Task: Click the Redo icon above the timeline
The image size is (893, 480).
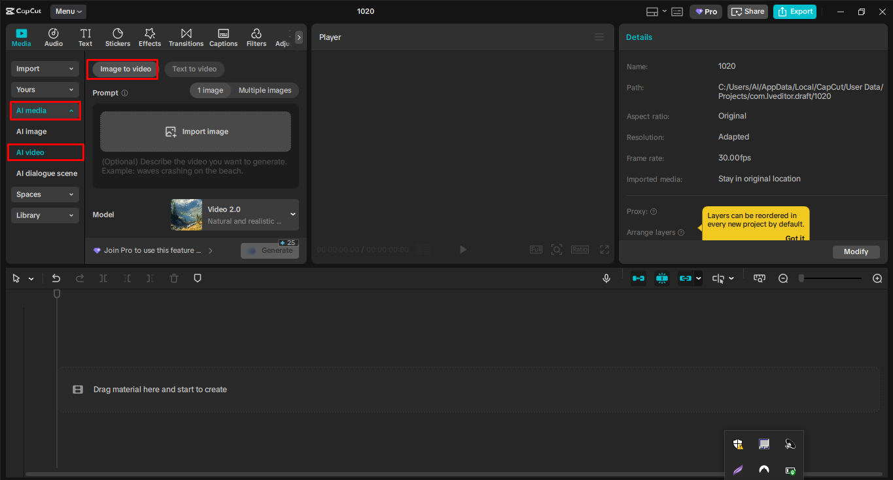Action: [79, 278]
